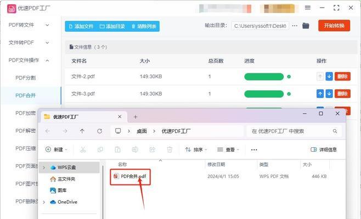
Task: Sort by 名称 column header
Action: 122,164
